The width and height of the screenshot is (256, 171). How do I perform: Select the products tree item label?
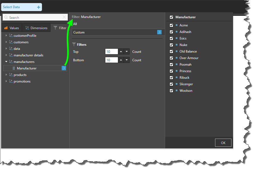(20, 75)
